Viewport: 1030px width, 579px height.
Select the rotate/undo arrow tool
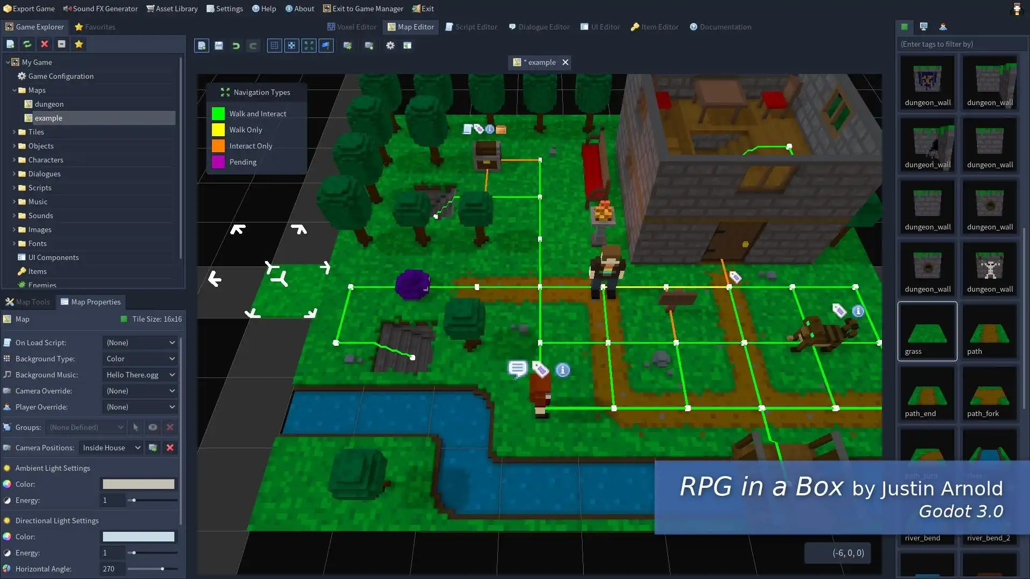[x=236, y=45]
